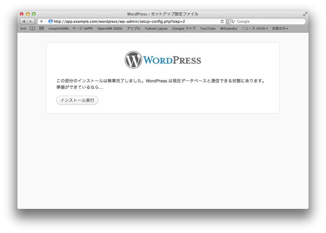
Task: Click the globe site icon in address bar
Action: (x=50, y=22)
